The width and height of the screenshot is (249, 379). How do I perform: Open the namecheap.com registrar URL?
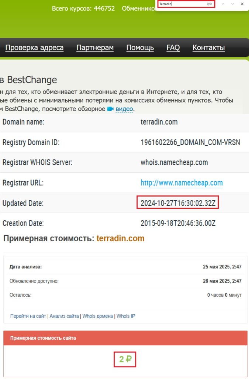click(181, 183)
